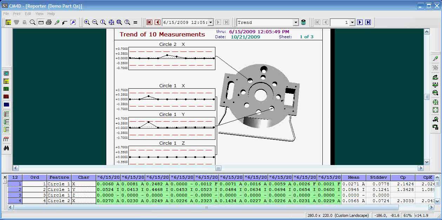
Task: Click the Cp column header
Action: tap(403, 178)
